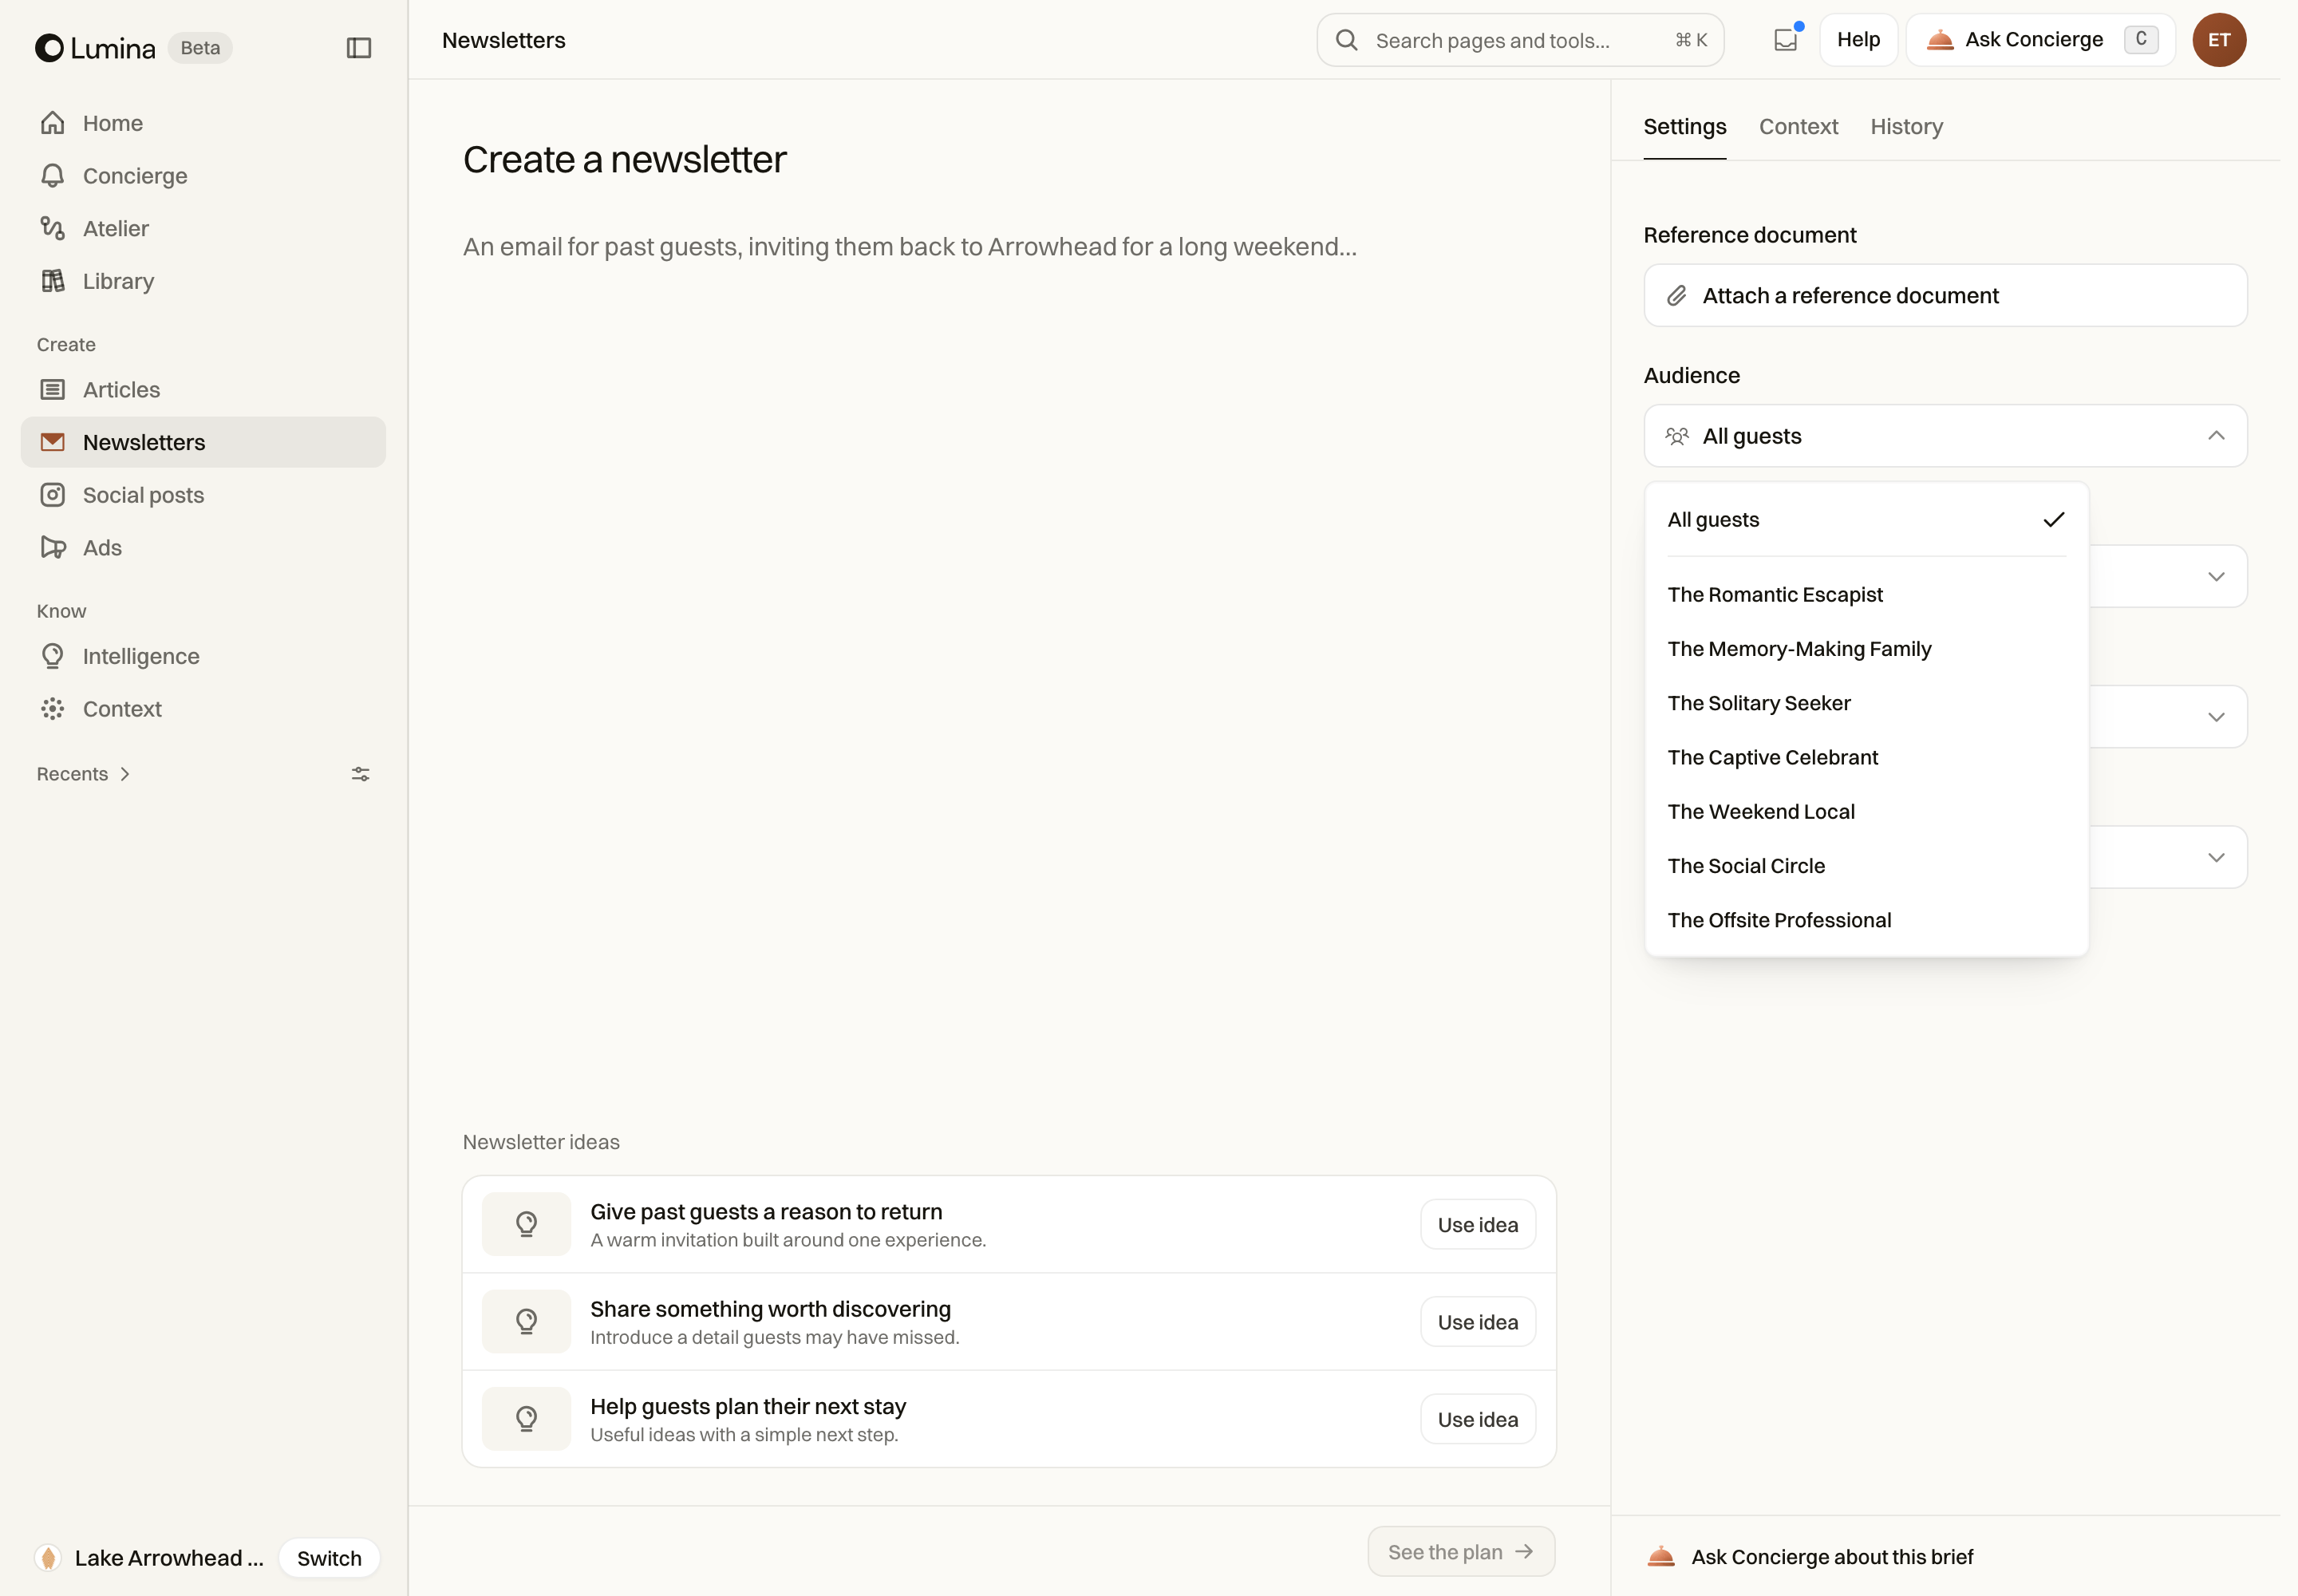Select Newsletters in the sidebar
The width and height of the screenshot is (2298, 1596).
[x=203, y=442]
